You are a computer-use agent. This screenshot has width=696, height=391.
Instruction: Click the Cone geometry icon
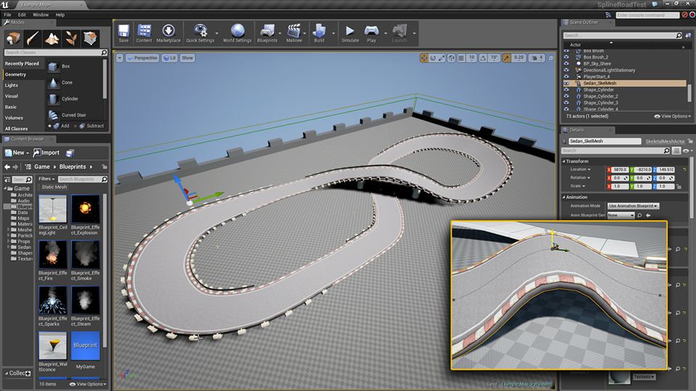(53, 83)
